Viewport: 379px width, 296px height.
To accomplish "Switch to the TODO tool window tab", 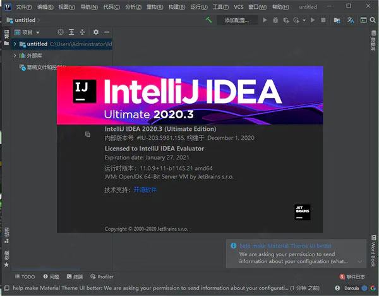I will pos(25,277).
